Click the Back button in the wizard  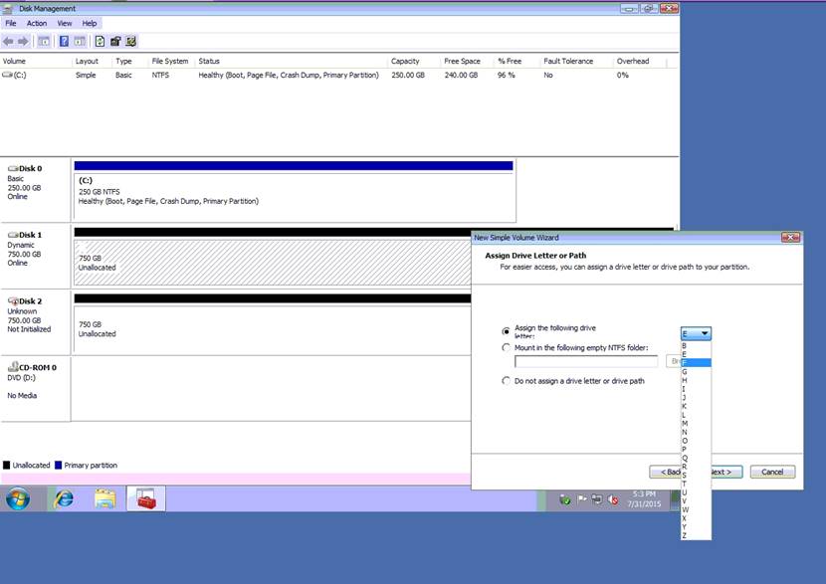click(667, 472)
